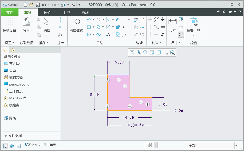Toggle the web browser icon in status bar
The width and height of the screenshot is (244, 151).
pyautogui.click(x=12, y=146)
